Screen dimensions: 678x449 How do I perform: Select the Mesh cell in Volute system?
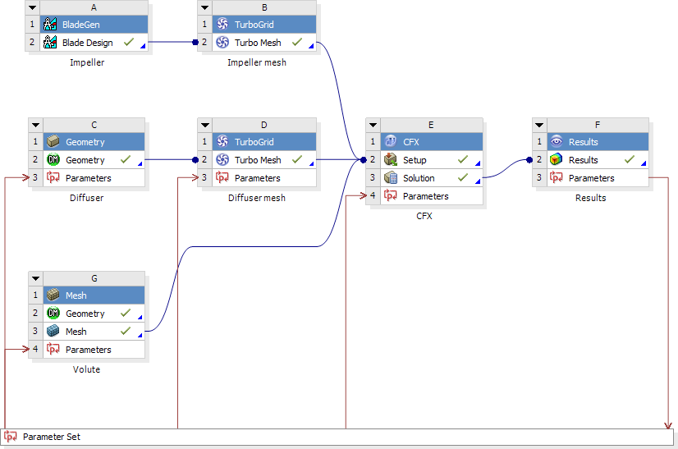94,332
